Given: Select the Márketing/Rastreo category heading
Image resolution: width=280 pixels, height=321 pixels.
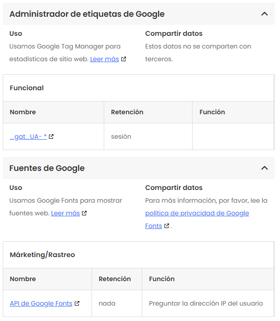Looking at the screenshot, I should point(42,255).
